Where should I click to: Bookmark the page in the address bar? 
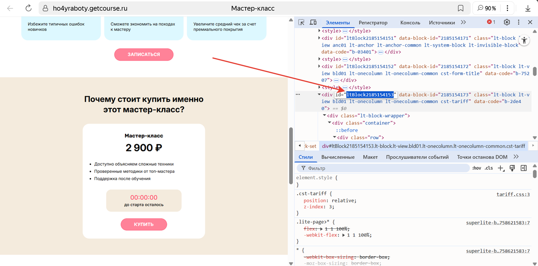(x=460, y=9)
